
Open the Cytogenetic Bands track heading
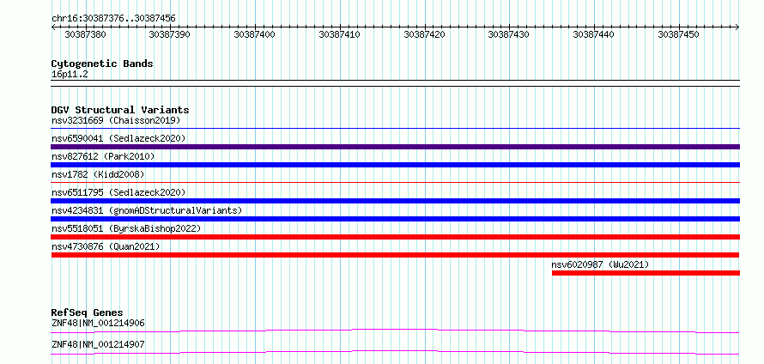click(x=102, y=64)
